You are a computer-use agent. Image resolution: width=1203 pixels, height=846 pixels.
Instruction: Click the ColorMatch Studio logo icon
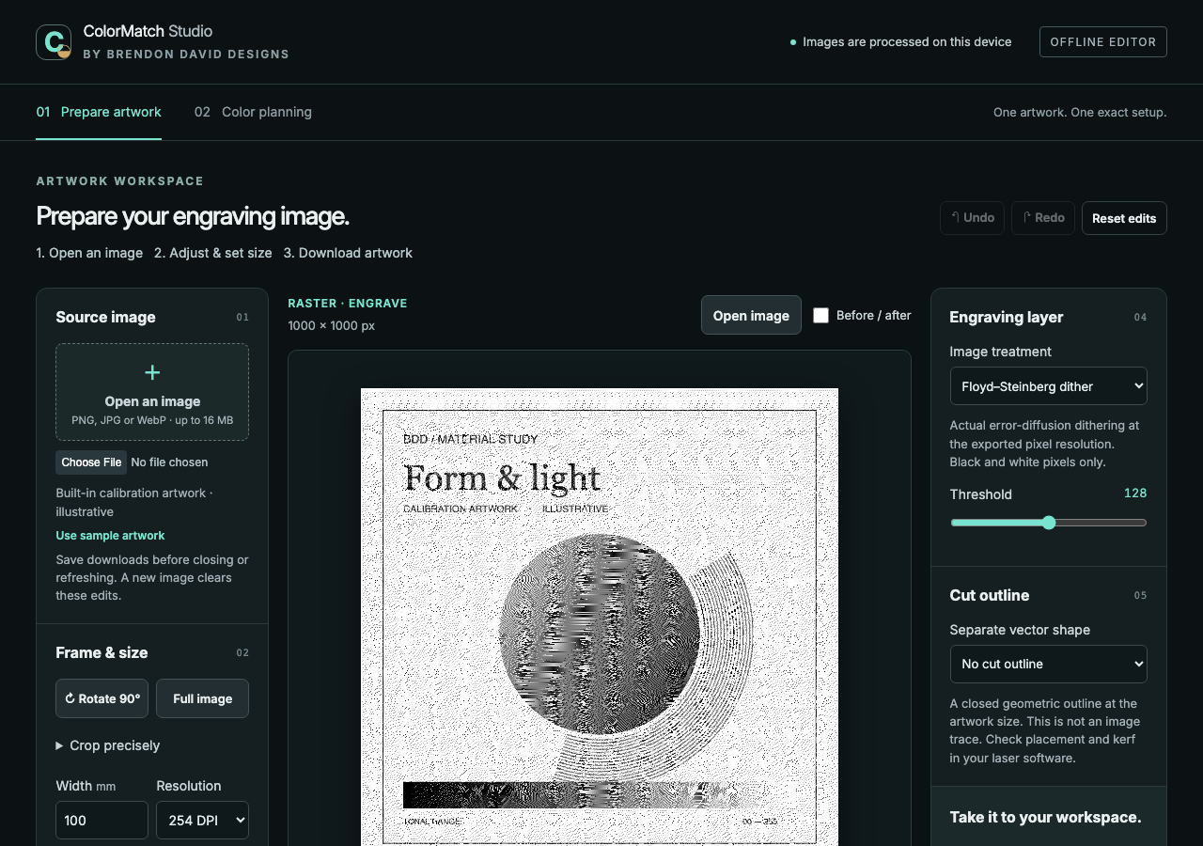click(54, 42)
